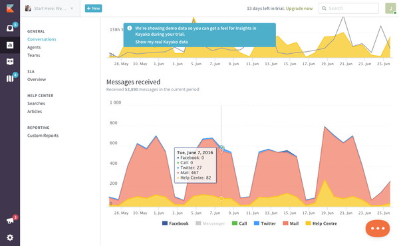Open the Insights bar chart icon

(10, 45)
